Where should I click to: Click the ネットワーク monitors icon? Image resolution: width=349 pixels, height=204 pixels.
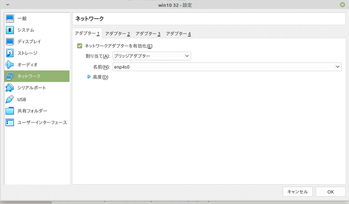pyautogui.click(x=10, y=76)
